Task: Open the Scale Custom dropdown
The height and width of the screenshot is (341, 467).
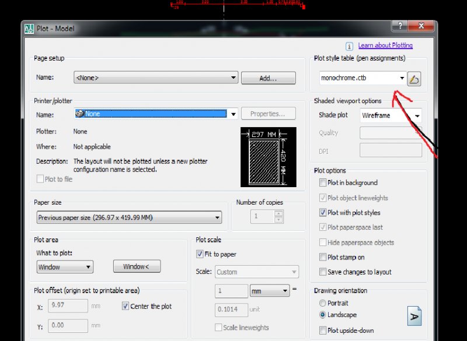Action: [x=257, y=272]
